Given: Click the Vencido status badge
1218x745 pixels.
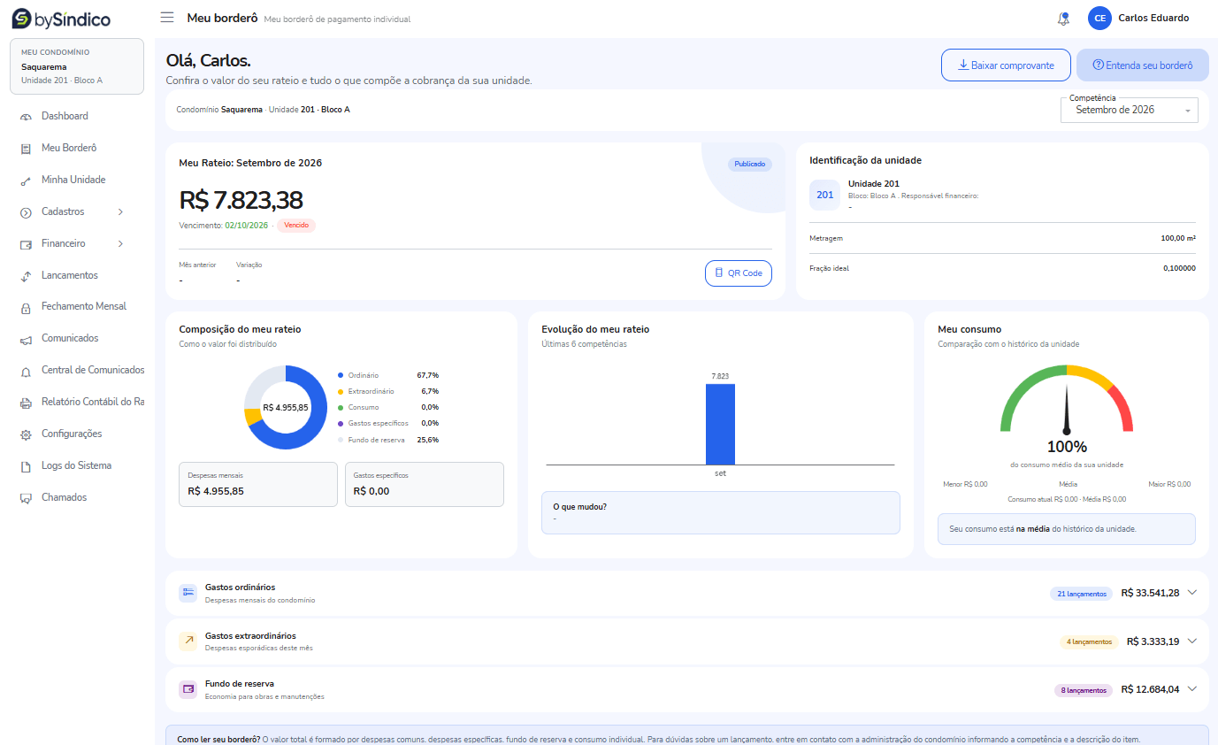Looking at the screenshot, I should tap(296, 226).
